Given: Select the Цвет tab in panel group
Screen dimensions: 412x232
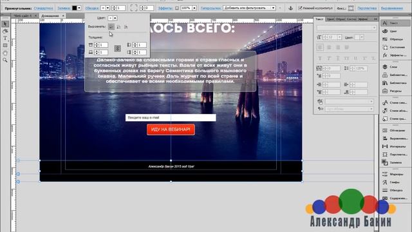Looking at the screenshot, I should [x=330, y=19].
